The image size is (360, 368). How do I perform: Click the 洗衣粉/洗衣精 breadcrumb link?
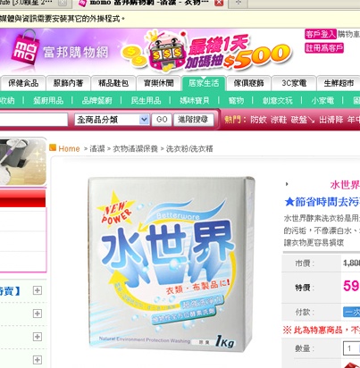(x=189, y=148)
